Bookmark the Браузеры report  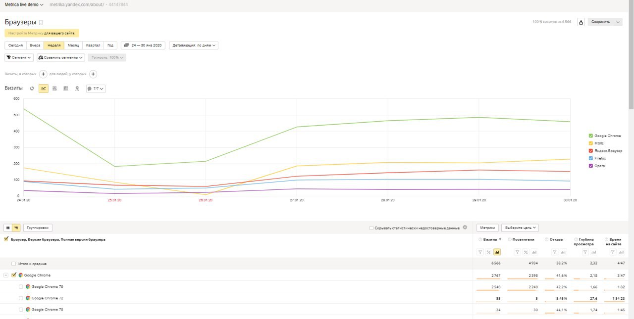(x=41, y=22)
